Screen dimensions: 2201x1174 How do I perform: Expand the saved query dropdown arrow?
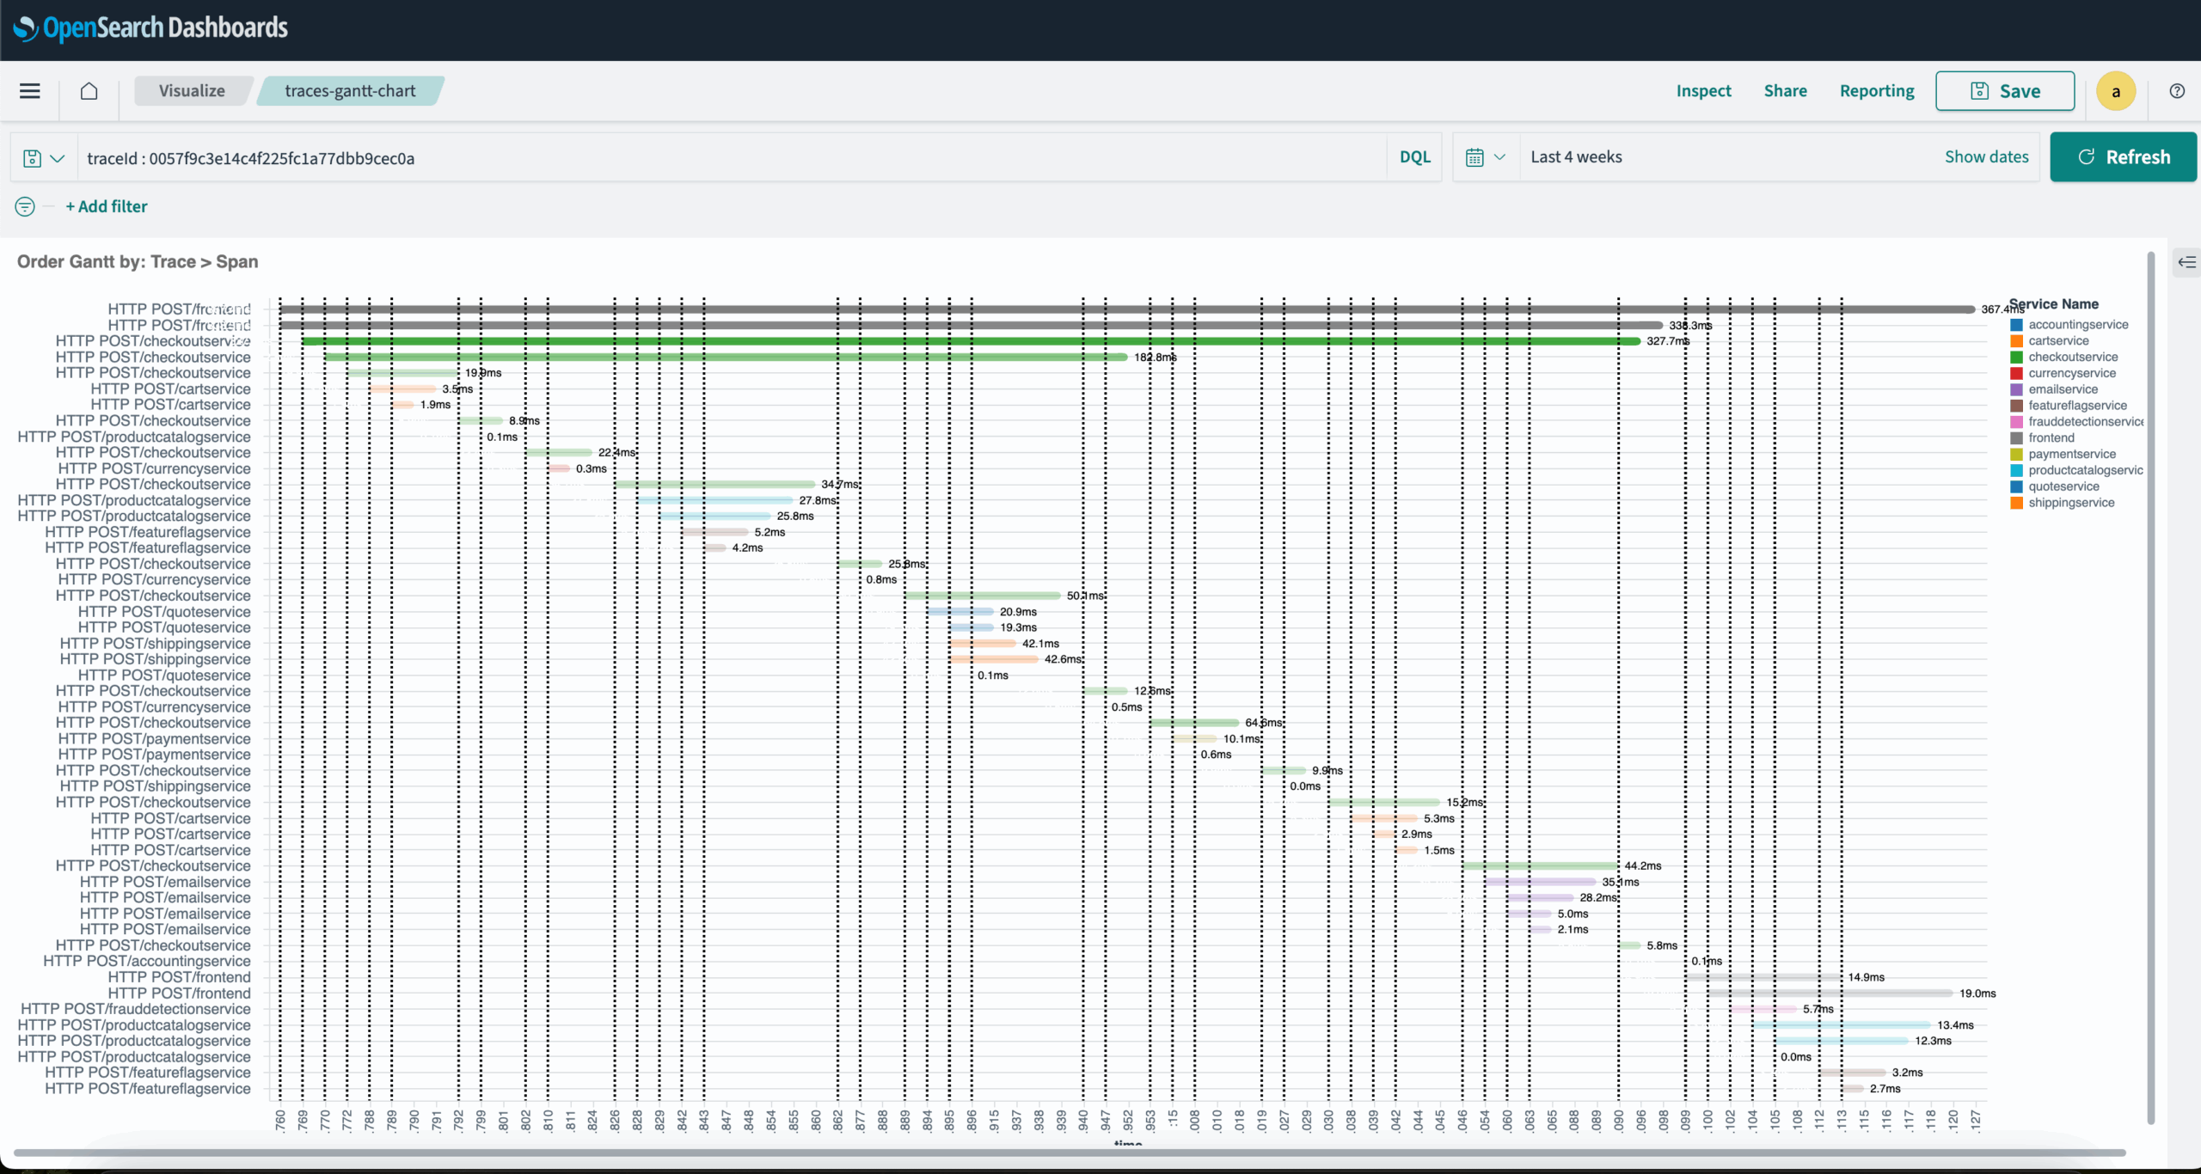[x=58, y=157]
